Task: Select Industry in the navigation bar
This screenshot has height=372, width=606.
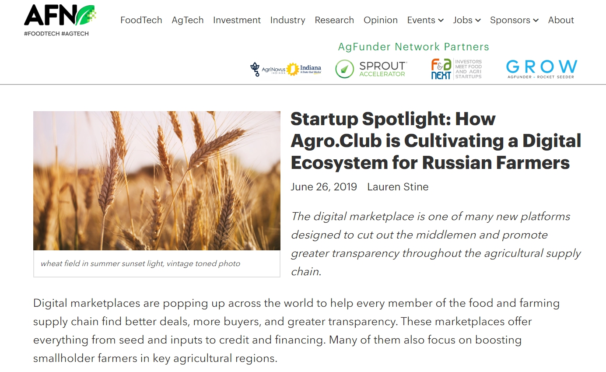Action: click(288, 20)
